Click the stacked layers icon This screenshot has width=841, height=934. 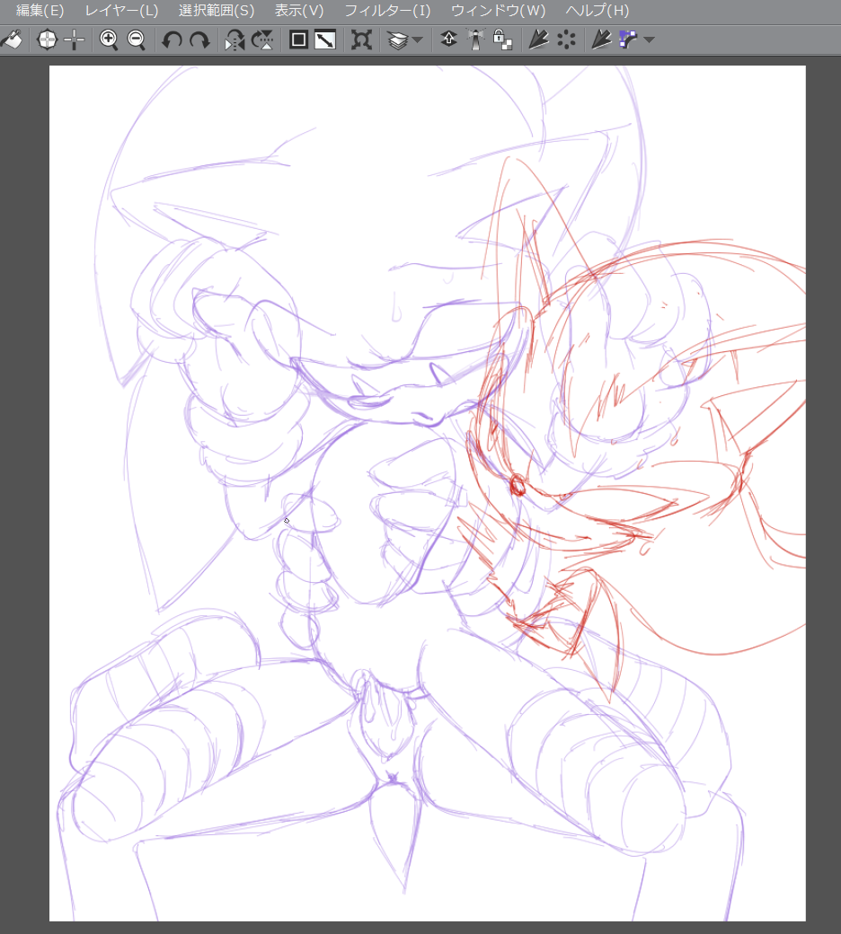(397, 40)
